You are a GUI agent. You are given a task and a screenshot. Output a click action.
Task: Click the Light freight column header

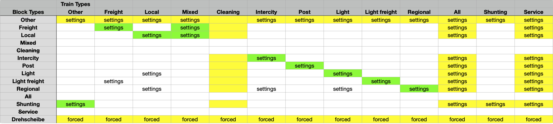tap(381, 12)
